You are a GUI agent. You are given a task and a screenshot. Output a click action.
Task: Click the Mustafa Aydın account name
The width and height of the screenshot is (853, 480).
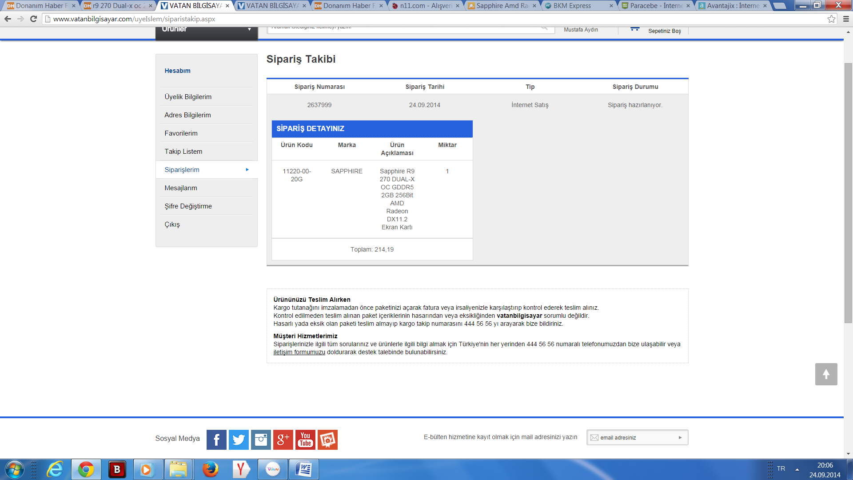pos(581,30)
